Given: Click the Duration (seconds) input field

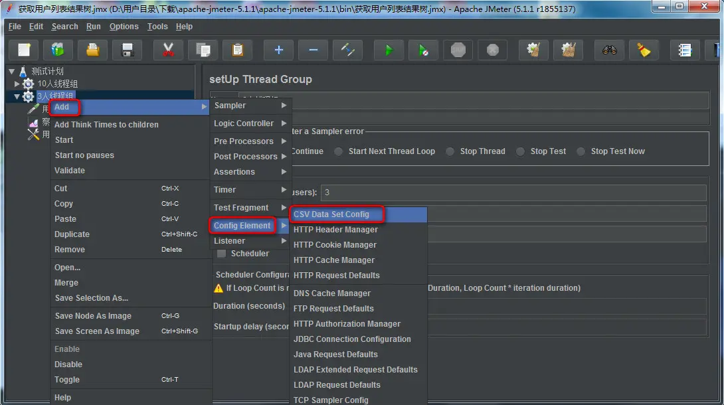Looking at the screenshot, I should (x=567, y=306).
